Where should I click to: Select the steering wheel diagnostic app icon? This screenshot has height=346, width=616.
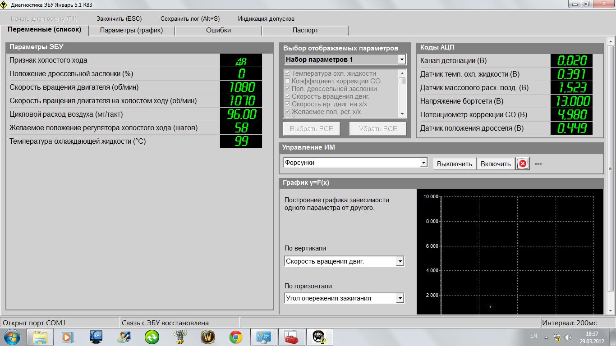320,337
